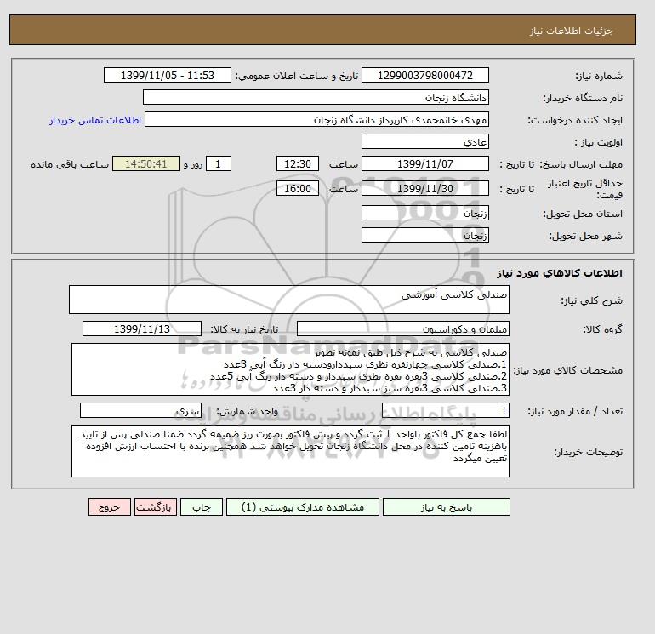This screenshot has height=634, width=655.
Task: Click the remaining time field 14:50:41
Action: click(x=146, y=164)
